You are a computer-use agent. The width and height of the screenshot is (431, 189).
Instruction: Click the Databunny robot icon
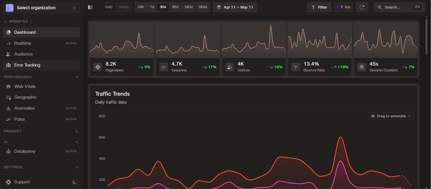[8, 151]
